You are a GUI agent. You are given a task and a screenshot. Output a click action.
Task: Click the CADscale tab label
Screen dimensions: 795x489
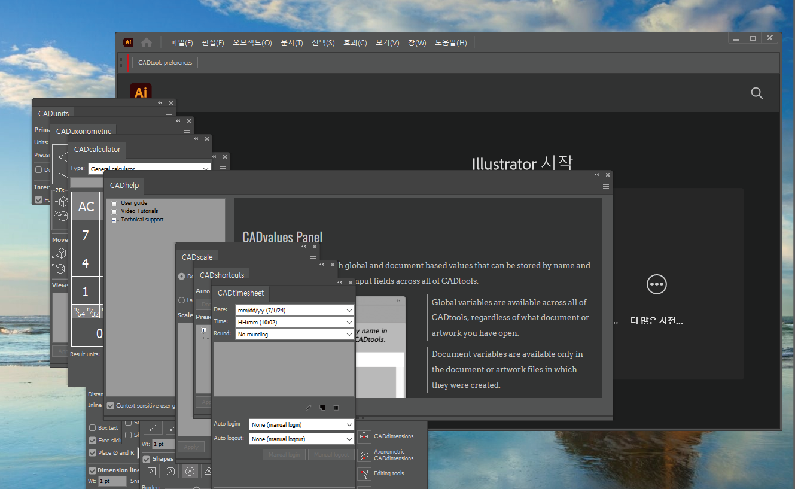pos(197,257)
